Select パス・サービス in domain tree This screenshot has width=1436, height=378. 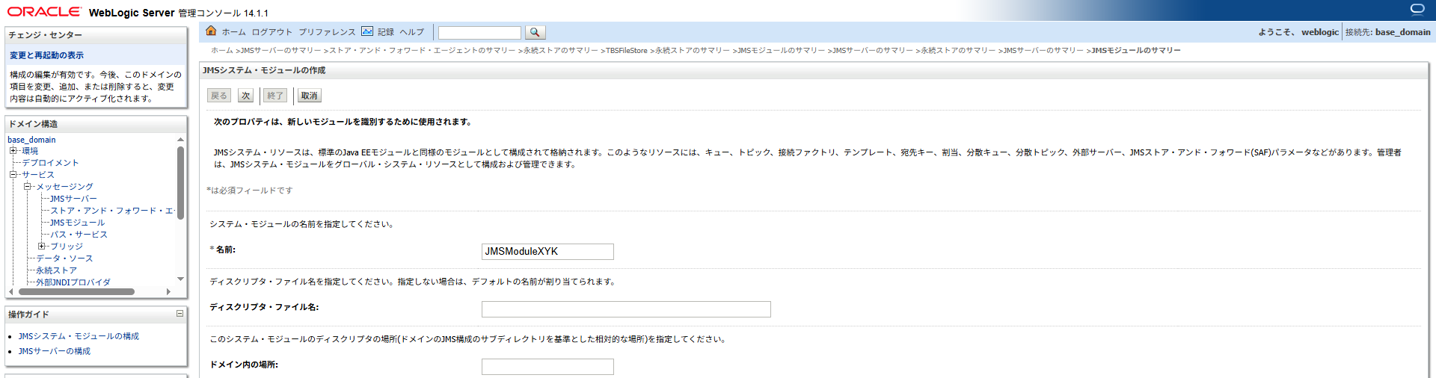click(x=79, y=235)
